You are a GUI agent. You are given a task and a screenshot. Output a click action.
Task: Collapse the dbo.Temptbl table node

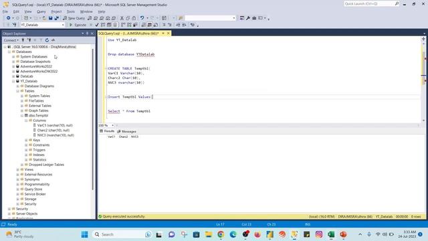(x=22, y=116)
